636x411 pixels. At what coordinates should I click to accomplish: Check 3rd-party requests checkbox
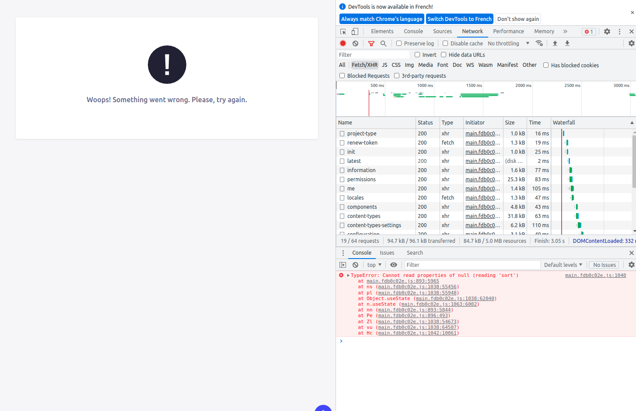click(x=397, y=76)
